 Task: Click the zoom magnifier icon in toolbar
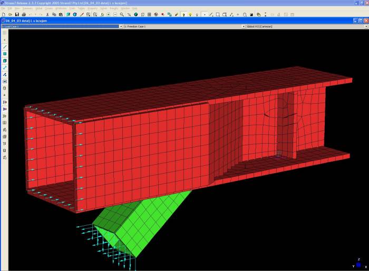pos(122,14)
